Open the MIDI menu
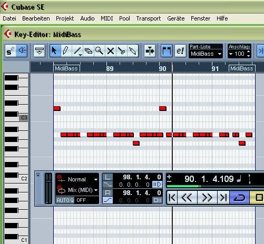 point(107,18)
